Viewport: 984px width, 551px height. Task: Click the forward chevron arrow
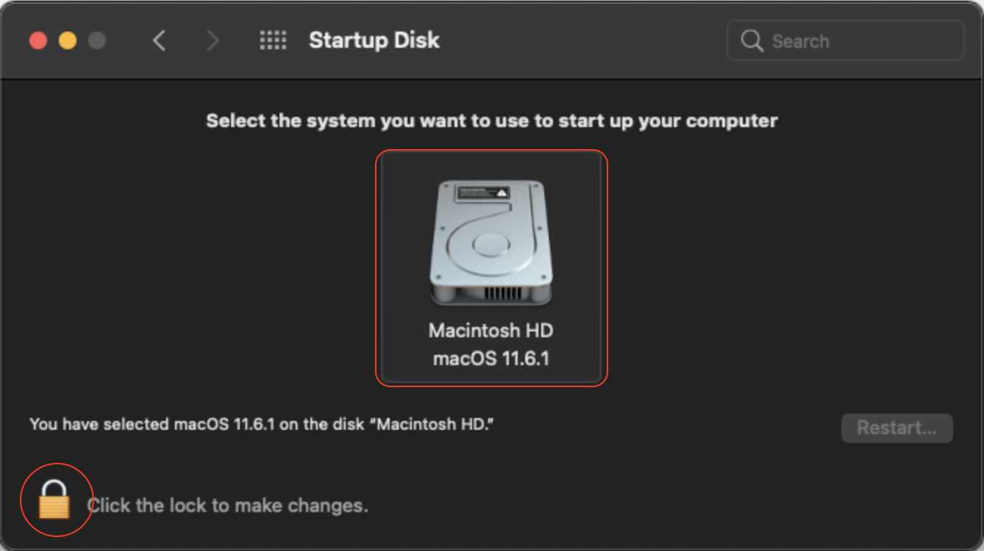tap(213, 40)
